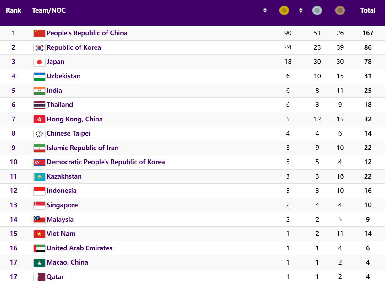Image resolution: width=385 pixels, height=284 pixels.
Task: Click United Arab Emirates' total of 6
Action: tap(368, 248)
